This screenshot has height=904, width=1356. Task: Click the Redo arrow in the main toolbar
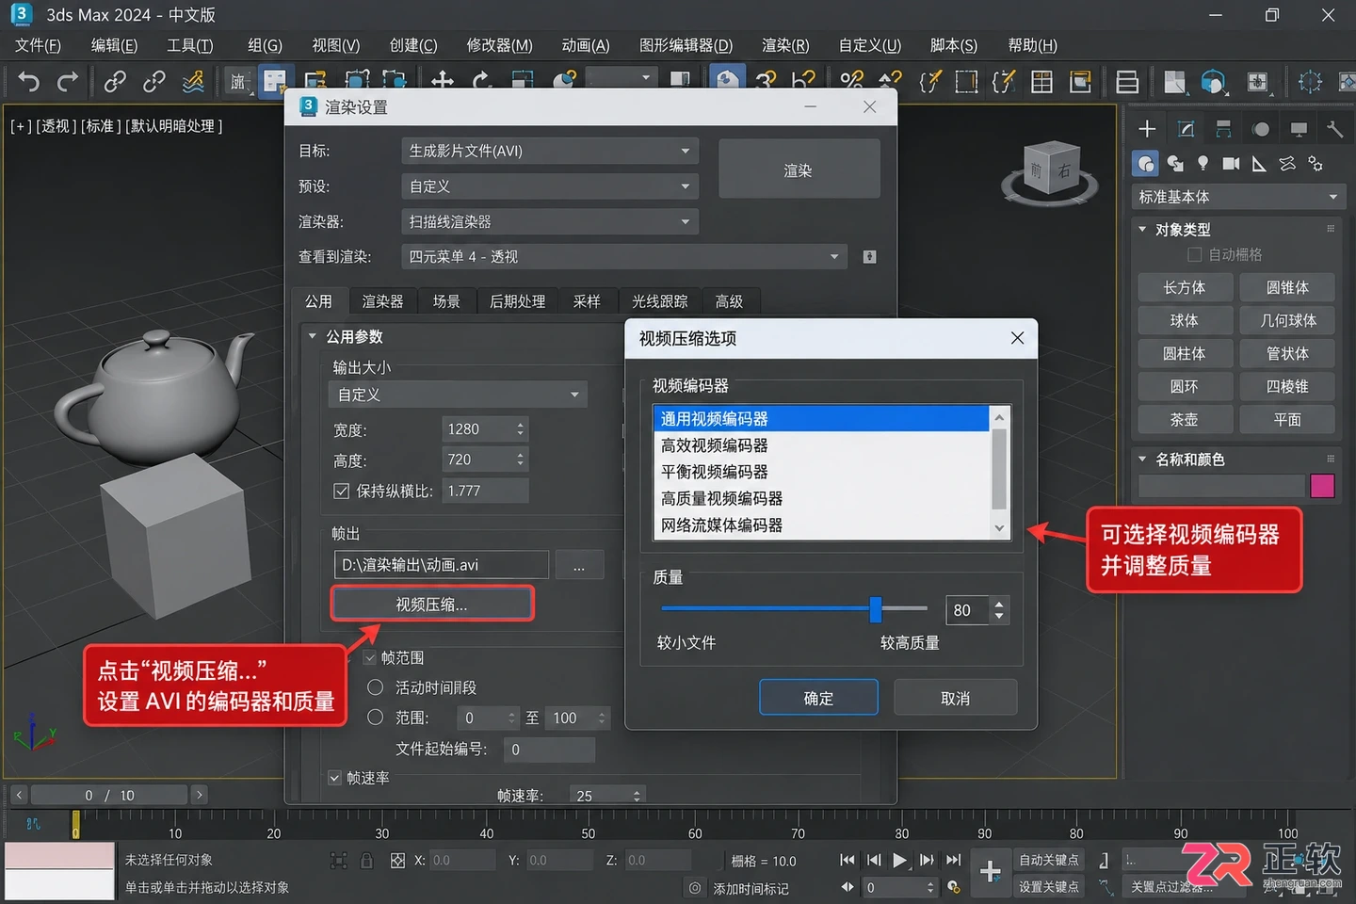coord(67,82)
